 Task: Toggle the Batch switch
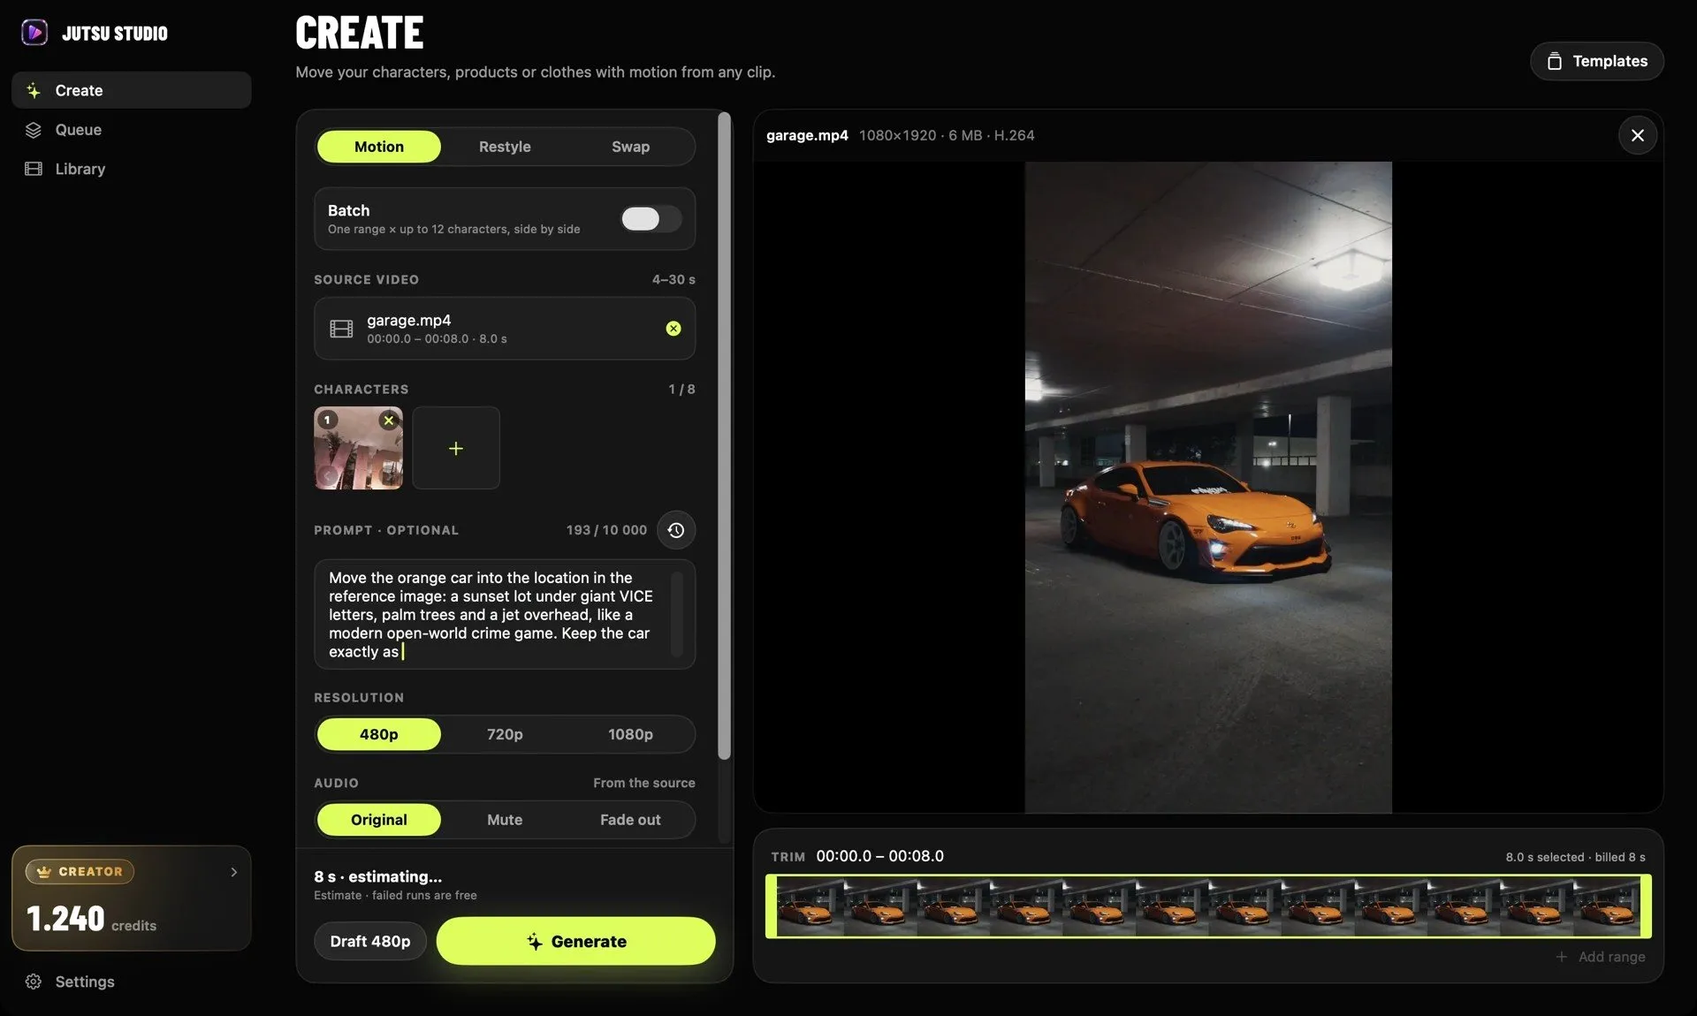(x=651, y=218)
